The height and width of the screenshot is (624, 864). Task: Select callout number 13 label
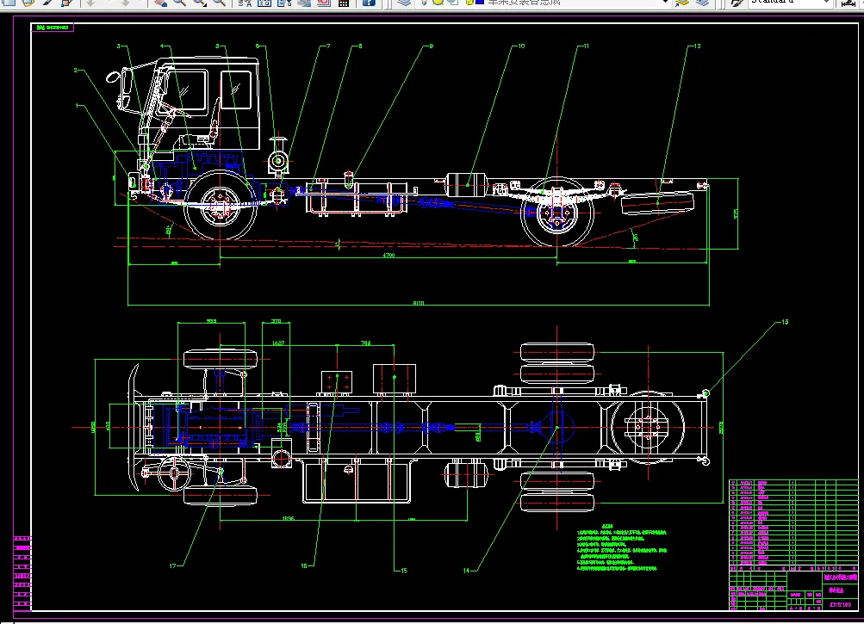pos(785,322)
